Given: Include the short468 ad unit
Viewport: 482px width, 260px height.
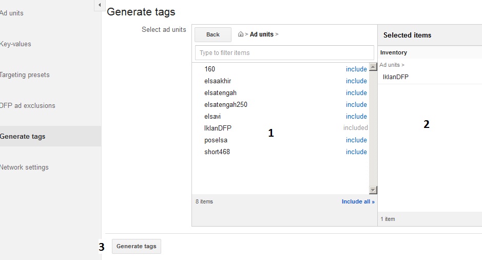Looking at the screenshot, I should (x=356, y=152).
